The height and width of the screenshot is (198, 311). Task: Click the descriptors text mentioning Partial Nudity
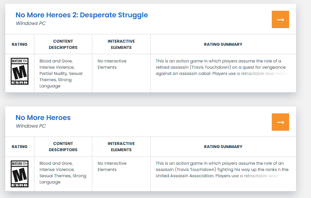point(61,74)
